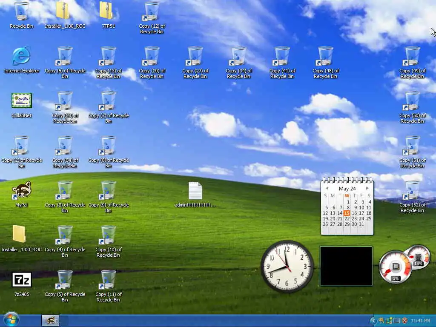Select the Installer_1.00_ROC zip archive icon
This screenshot has height=327, width=436.
[x=65, y=15]
